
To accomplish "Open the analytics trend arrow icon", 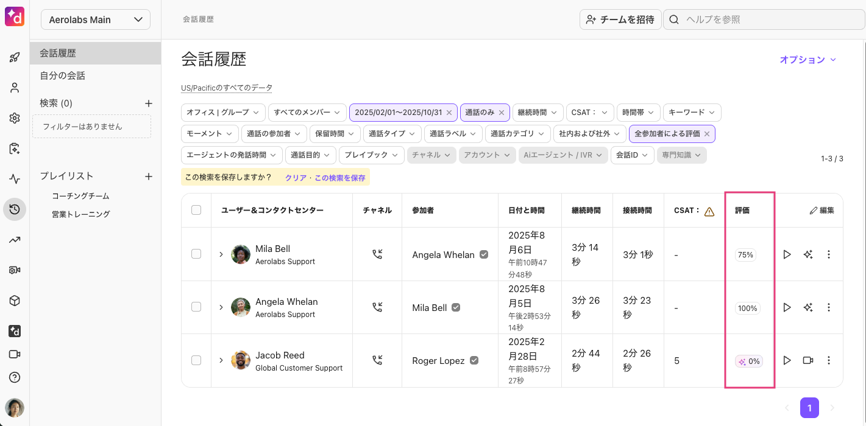I will (15, 240).
